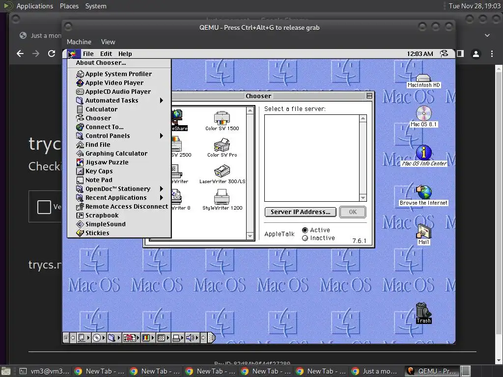This screenshot has width=503, height=377.
Task: Click Server IP Address... button
Action: click(300, 212)
